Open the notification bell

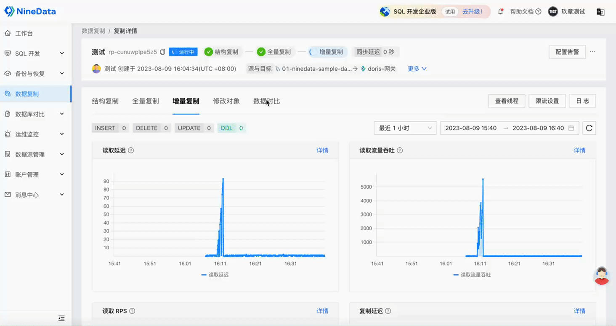point(500,11)
